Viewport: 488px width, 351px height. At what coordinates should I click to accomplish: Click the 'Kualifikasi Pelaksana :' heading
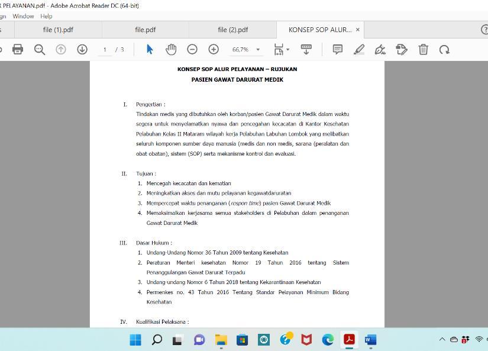point(162,322)
